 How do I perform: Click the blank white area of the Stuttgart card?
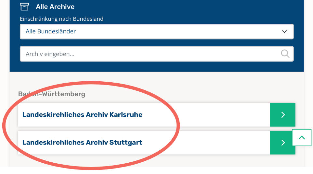[x=206, y=143]
